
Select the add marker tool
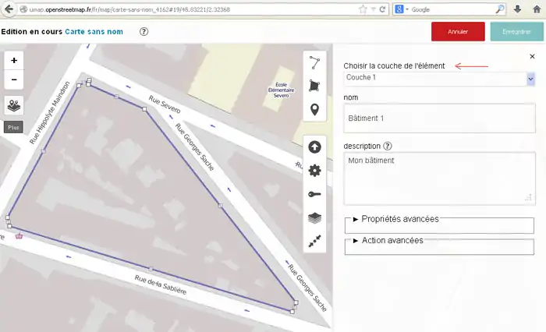(x=314, y=109)
